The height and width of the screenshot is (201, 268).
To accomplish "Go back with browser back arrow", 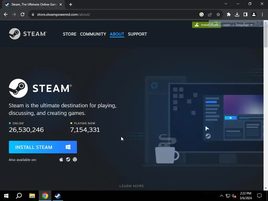I will [x=6, y=15].
